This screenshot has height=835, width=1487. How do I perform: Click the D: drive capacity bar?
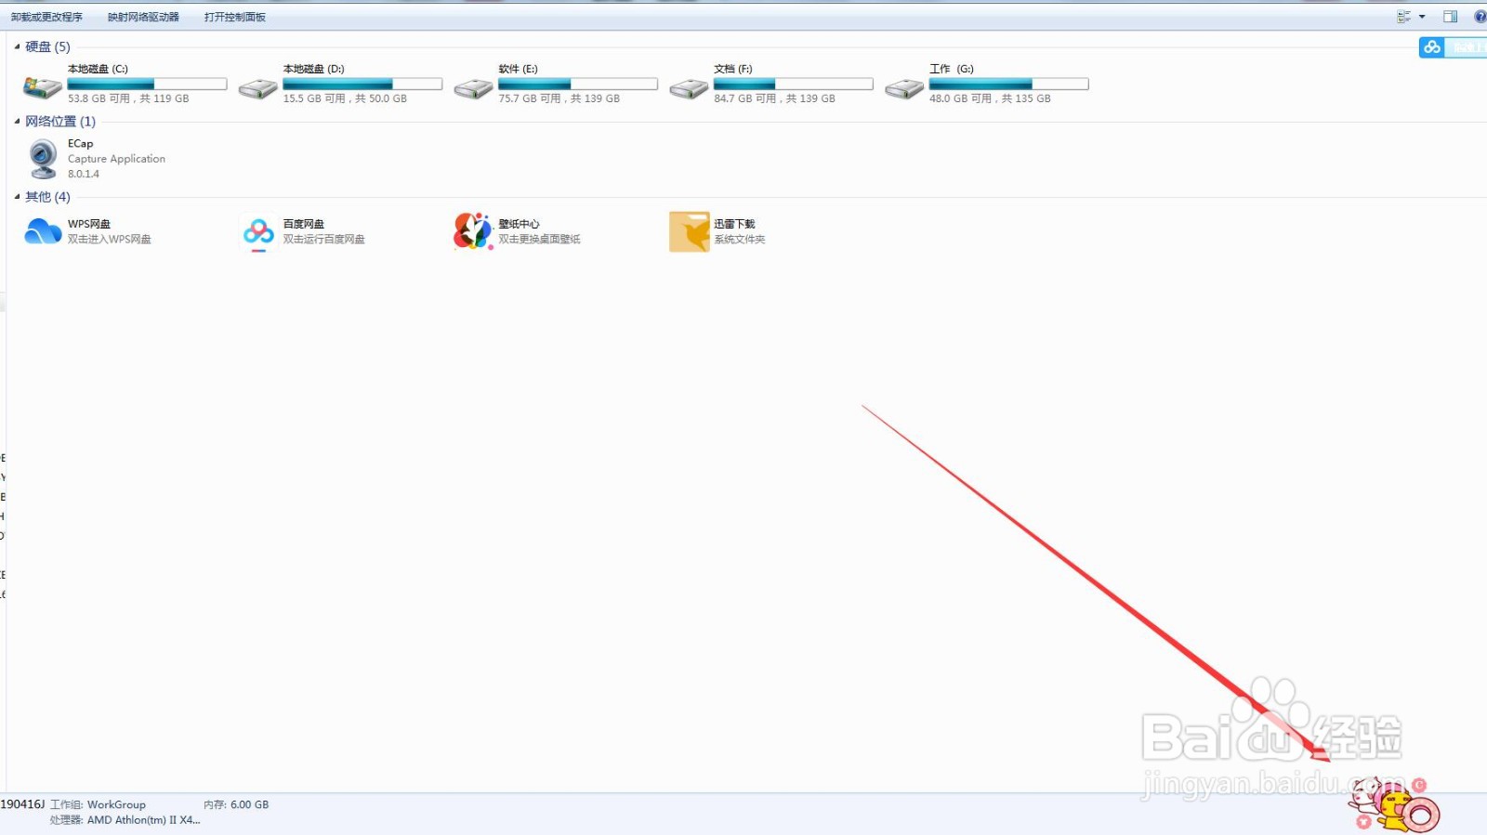coord(362,84)
